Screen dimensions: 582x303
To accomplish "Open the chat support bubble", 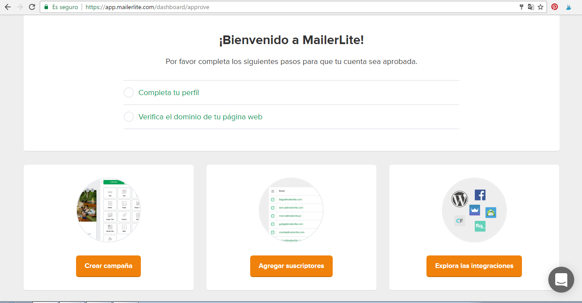I will pyautogui.click(x=561, y=280).
